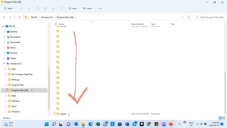This screenshot has height=128, width=227.
Task: Click the Delete trash icon in the toolbar
Action: 61,9
